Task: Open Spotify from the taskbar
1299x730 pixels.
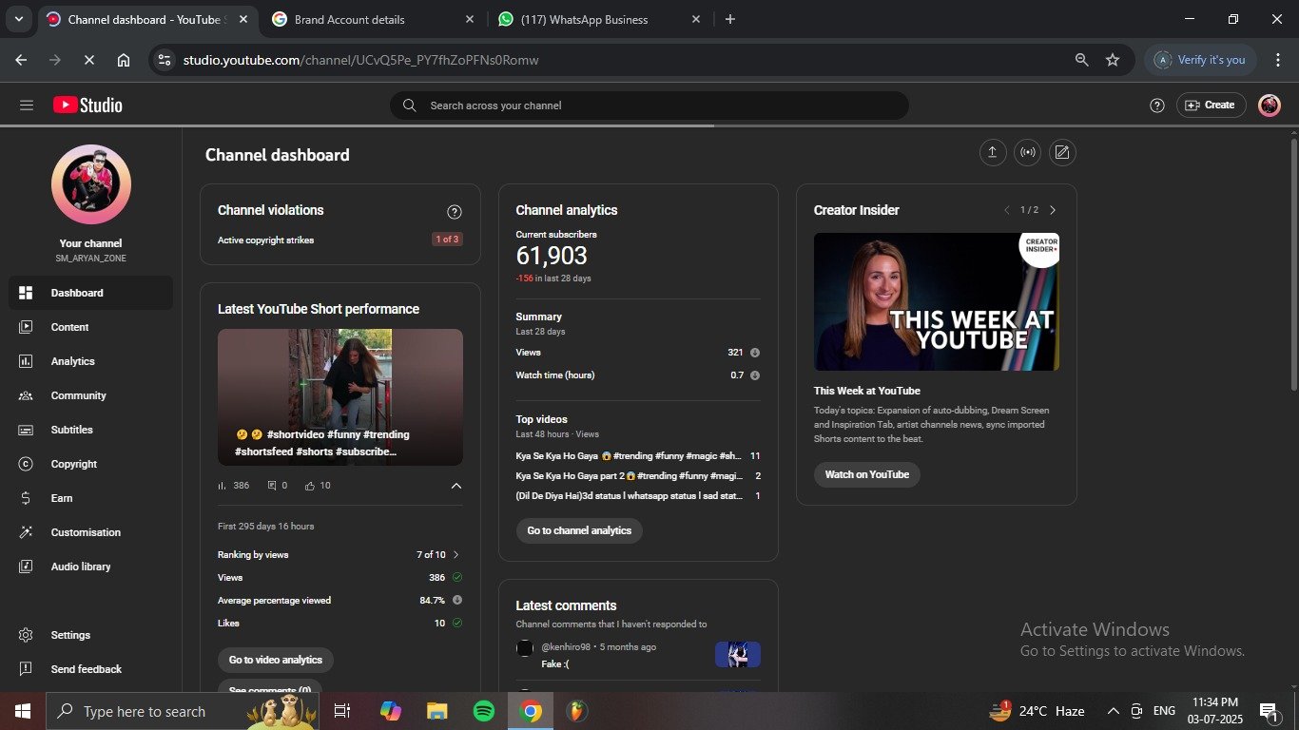Action: 484,711
